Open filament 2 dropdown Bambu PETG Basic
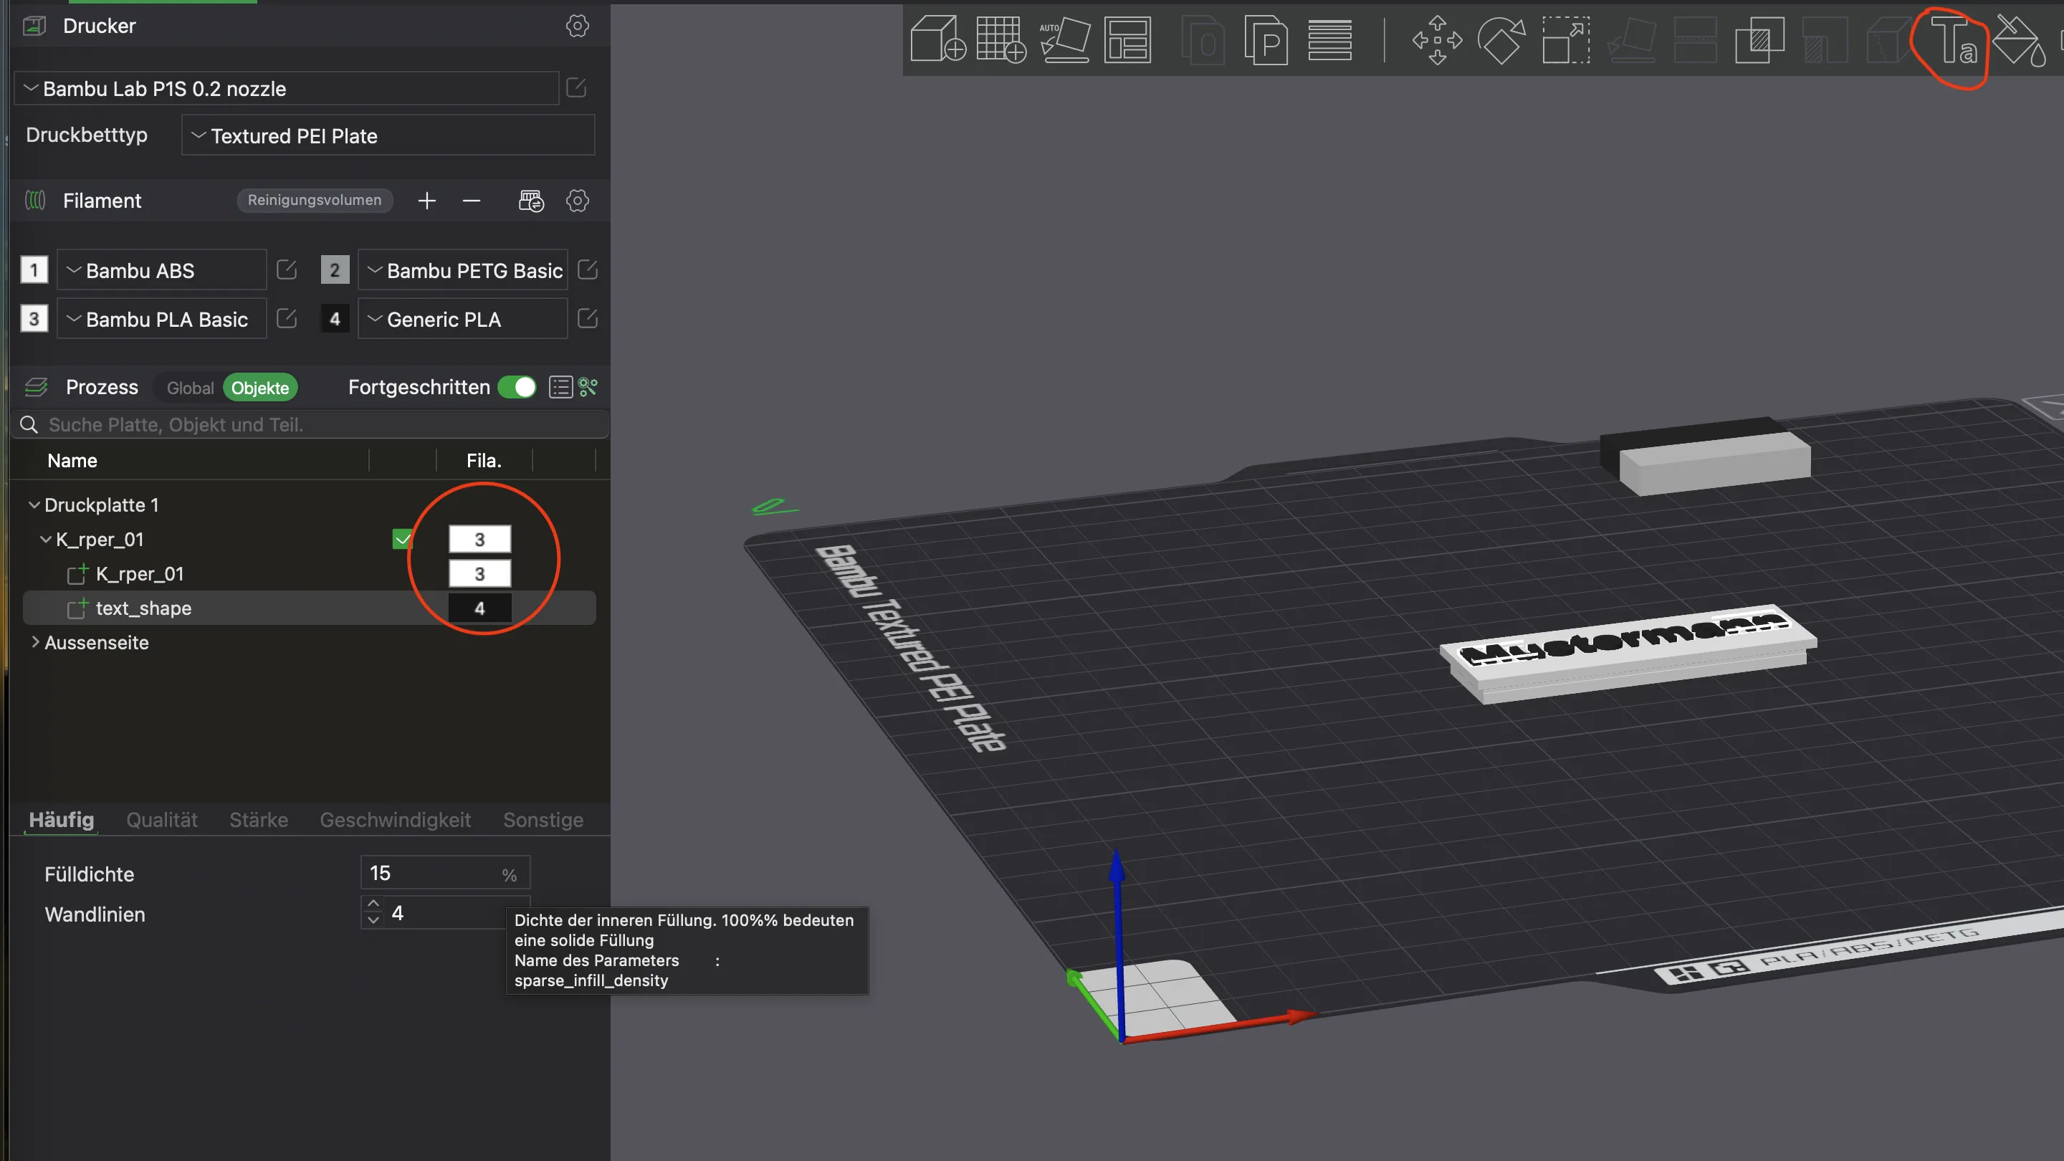The height and width of the screenshot is (1161, 2064). pyautogui.click(x=462, y=270)
